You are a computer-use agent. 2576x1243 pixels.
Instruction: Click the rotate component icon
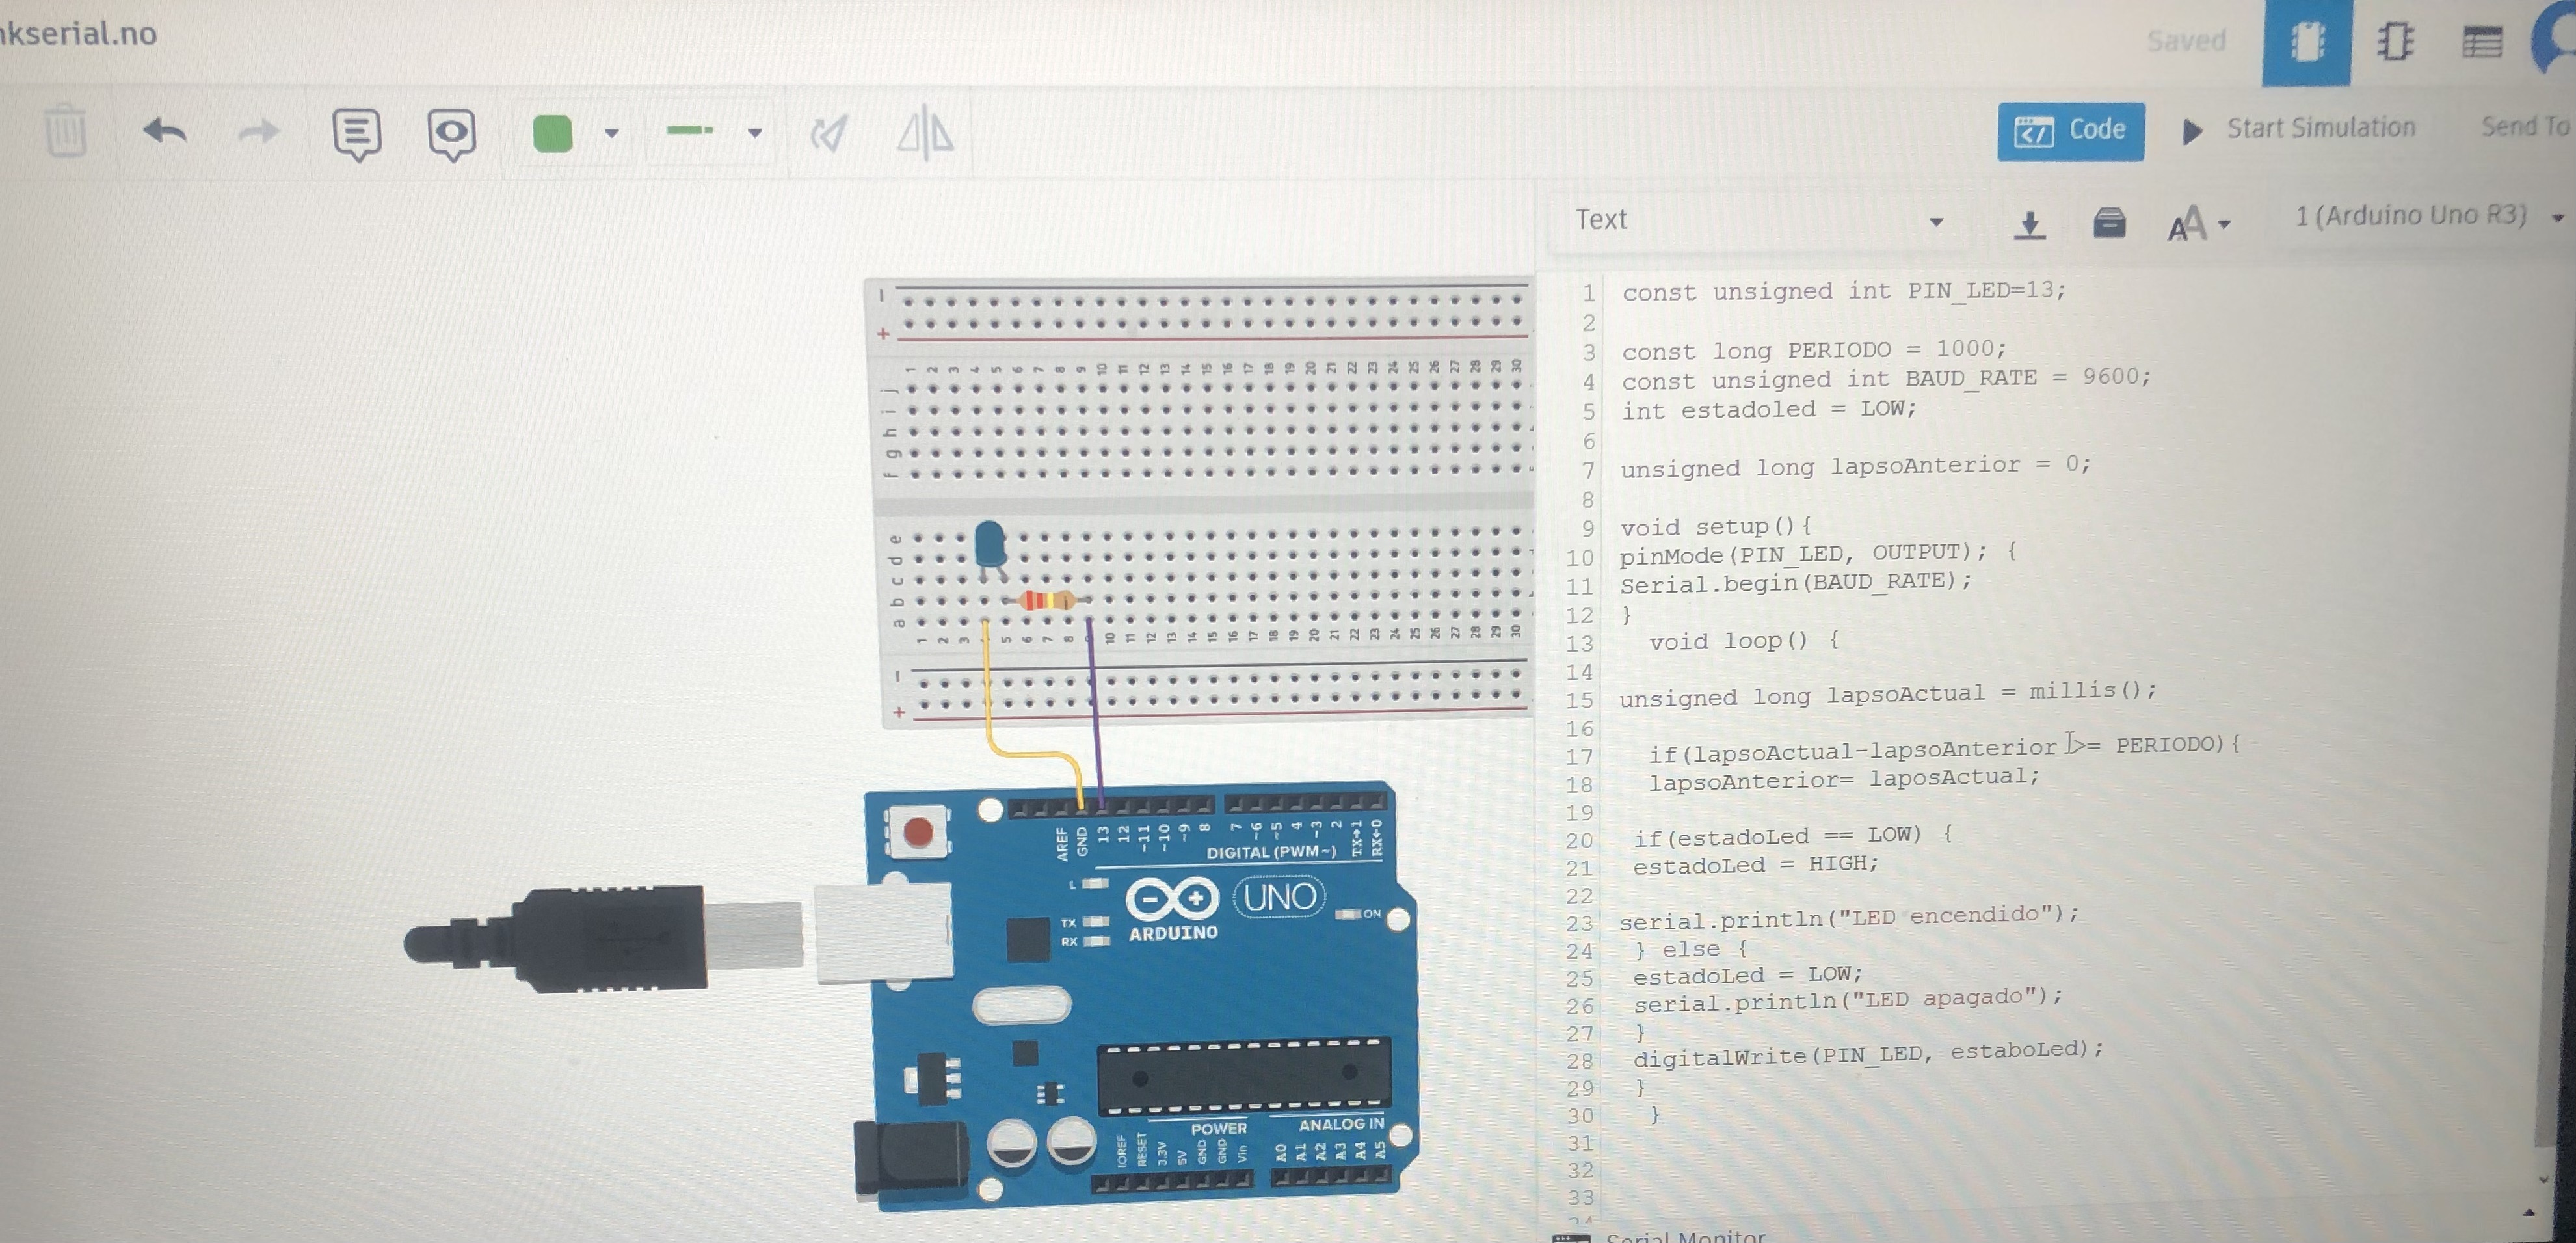pyautogui.click(x=829, y=132)
